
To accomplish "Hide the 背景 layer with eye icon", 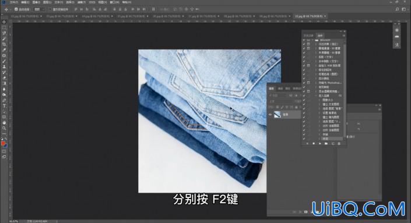I will pyautogui.click(x=270, y=114).
